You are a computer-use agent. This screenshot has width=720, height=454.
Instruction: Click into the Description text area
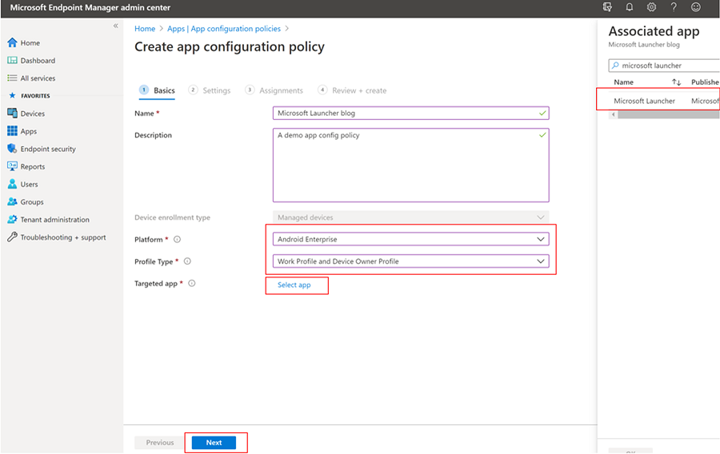click(411, 165)
